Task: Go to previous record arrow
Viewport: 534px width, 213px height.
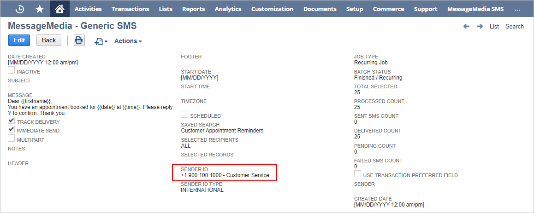Action: (467, 27)
